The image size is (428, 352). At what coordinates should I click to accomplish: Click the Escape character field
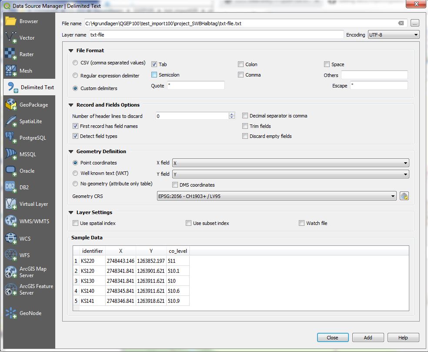tap(379, 85)
